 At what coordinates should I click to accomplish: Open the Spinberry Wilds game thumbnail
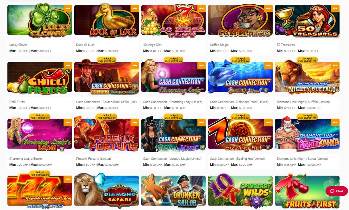click(240, 191)
